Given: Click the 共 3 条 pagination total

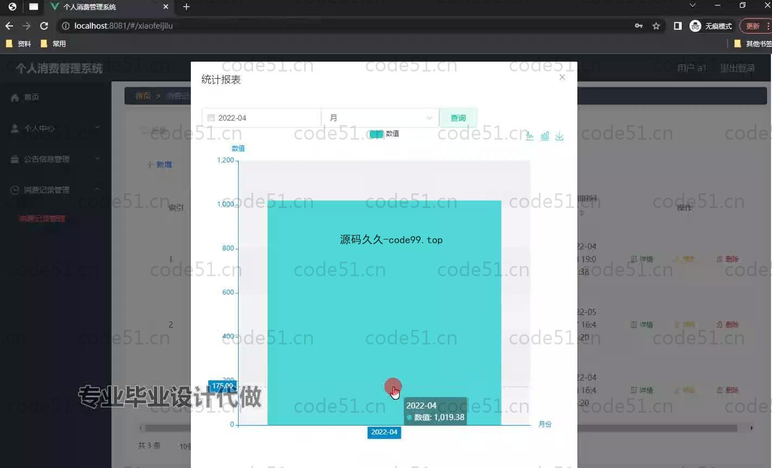Looking at the screenshot, I should (149, 445).
